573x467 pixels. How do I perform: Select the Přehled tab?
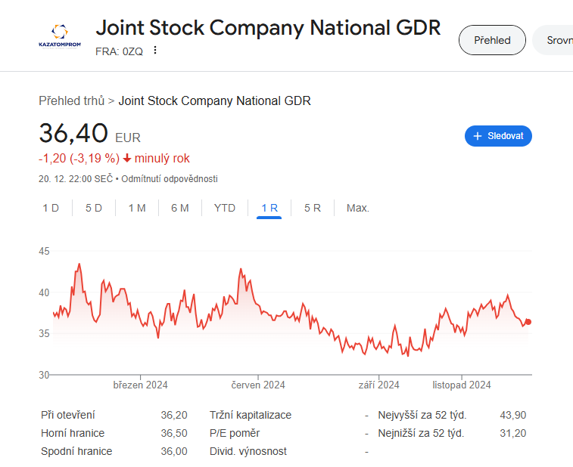point(492,40)
